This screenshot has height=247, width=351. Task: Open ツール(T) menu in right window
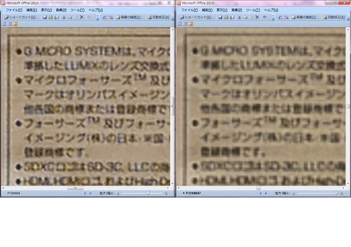[x=253, y=10]
